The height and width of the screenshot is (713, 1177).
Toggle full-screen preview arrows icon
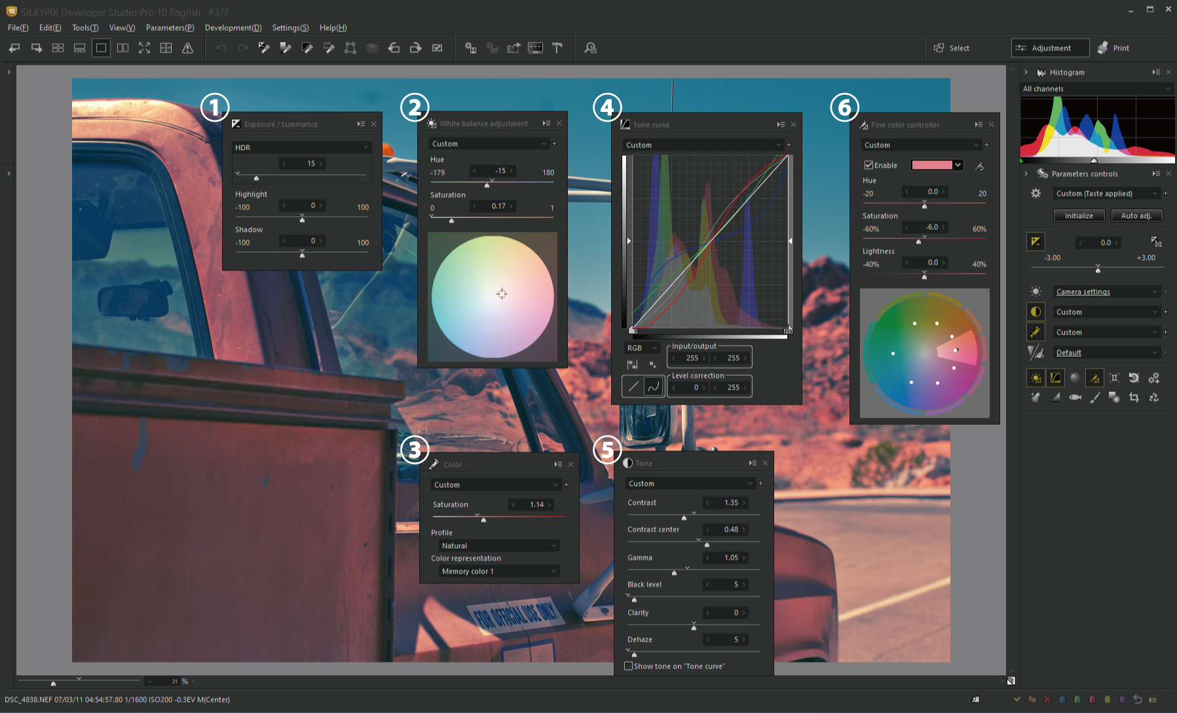pos(144,48)
